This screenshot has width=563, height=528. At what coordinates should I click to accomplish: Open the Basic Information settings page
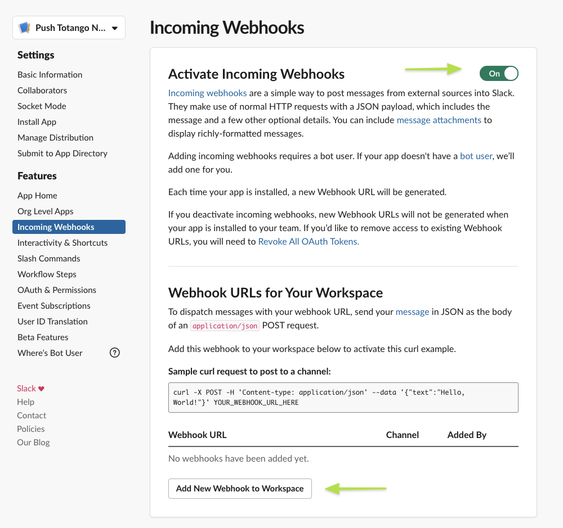(50, 75)
